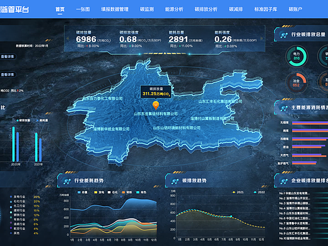
Task: Click the 行业能耗趋势 panel icon
Action: (67, 181)
